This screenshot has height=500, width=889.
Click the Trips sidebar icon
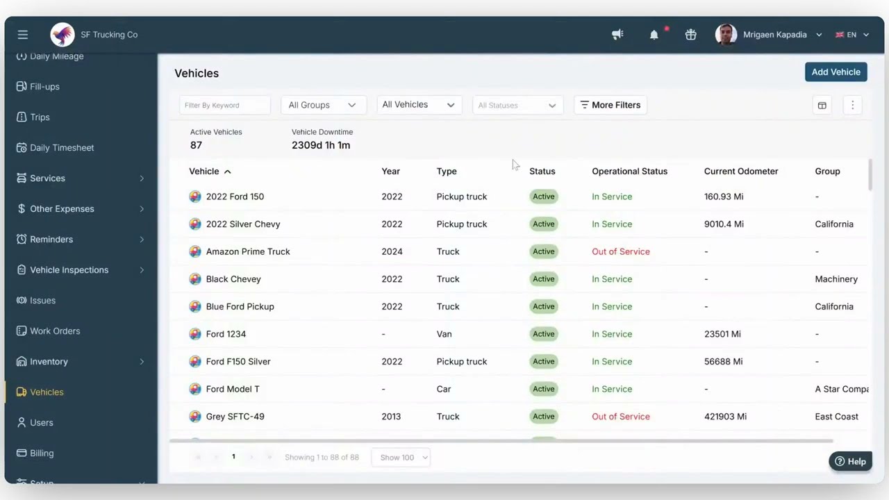pos(22,117)
